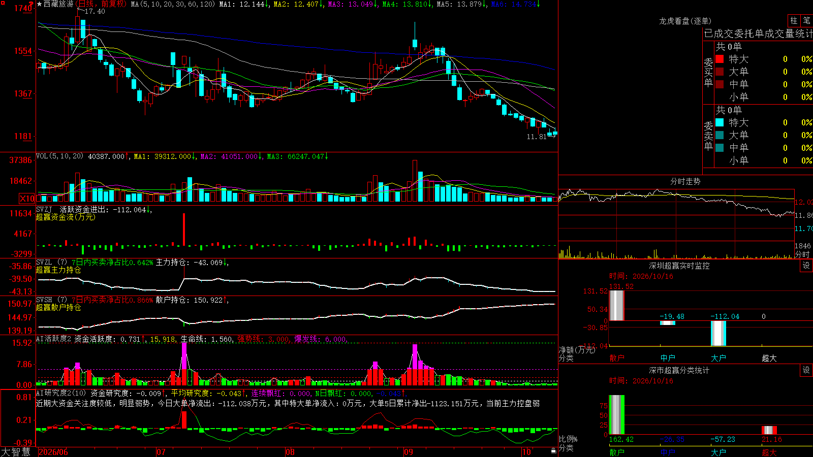This screenshot has width=813, height=457.
Task: Click the 超大 bar above 21.16 in 分类统计
Action: click(769, 430)
